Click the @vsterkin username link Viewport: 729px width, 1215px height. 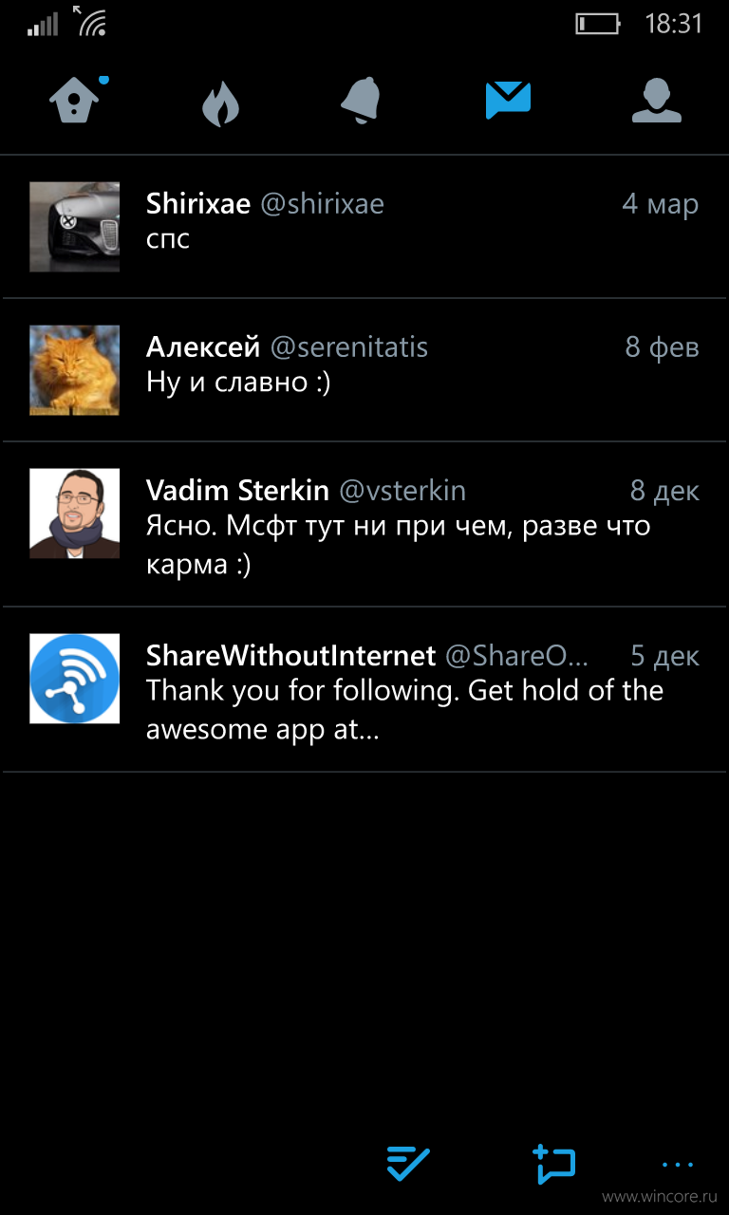[x=402, y=491]
